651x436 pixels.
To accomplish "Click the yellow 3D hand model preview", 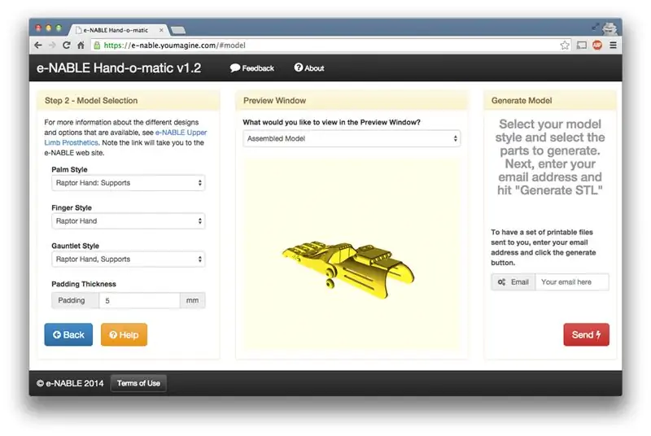I will click(x=348, y=269).
